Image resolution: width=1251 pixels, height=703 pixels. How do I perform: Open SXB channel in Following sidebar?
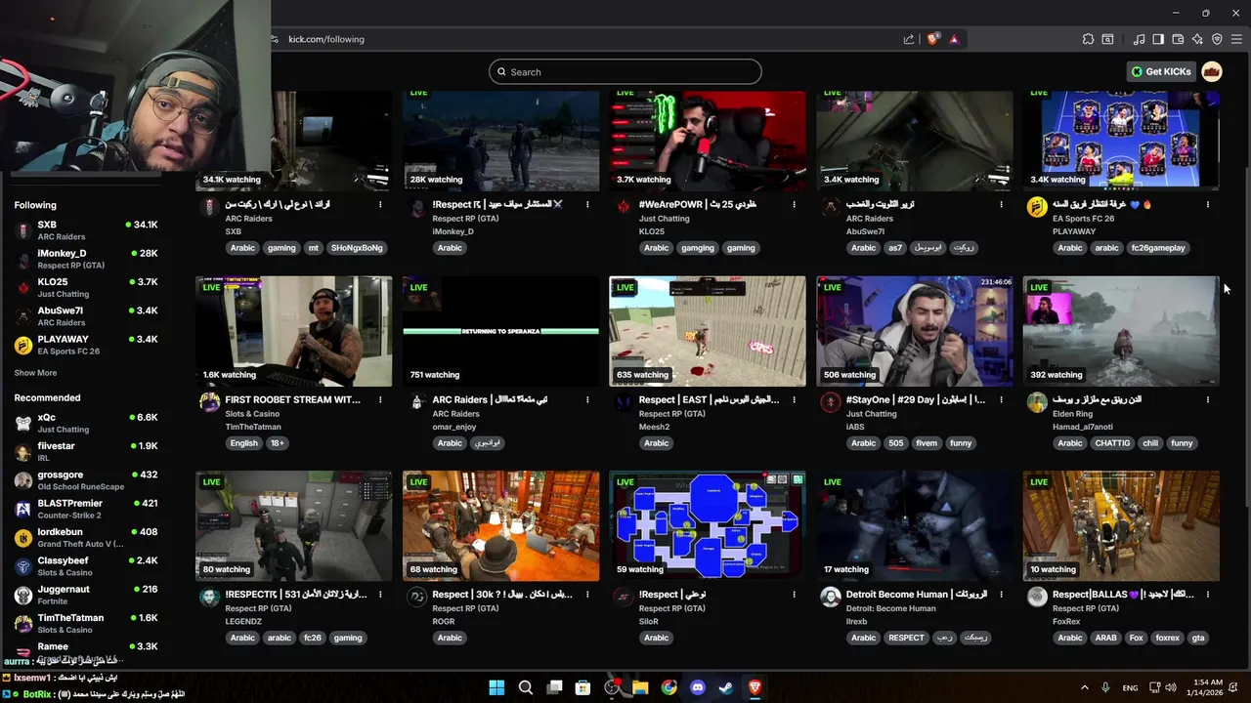pyautogui.click(x=86, y=230)
